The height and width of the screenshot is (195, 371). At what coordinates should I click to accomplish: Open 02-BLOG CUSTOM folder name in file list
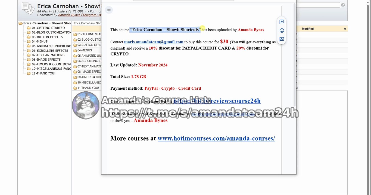point(89,40)
